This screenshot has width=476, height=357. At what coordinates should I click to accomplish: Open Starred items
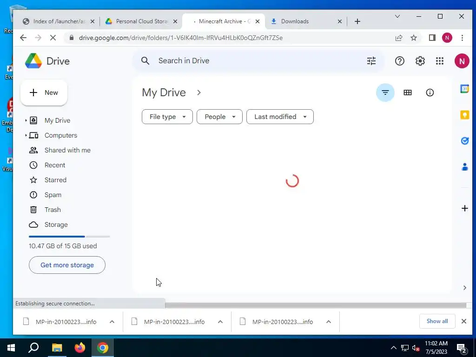point(55,180)
